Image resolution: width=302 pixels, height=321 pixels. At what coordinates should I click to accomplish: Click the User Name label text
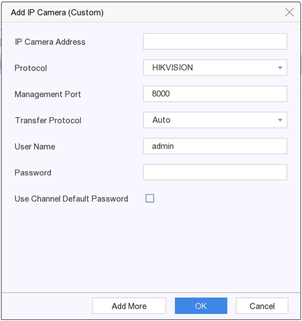click(35, 147)
